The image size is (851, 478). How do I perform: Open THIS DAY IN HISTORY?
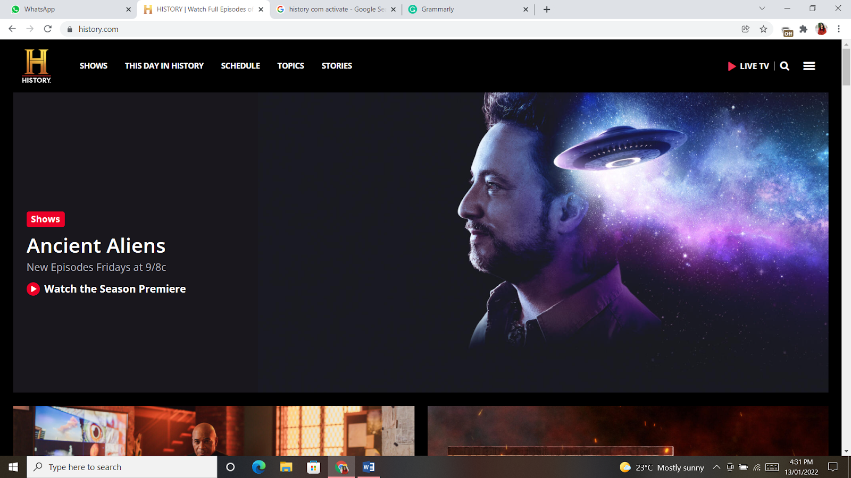click(164, 66)
